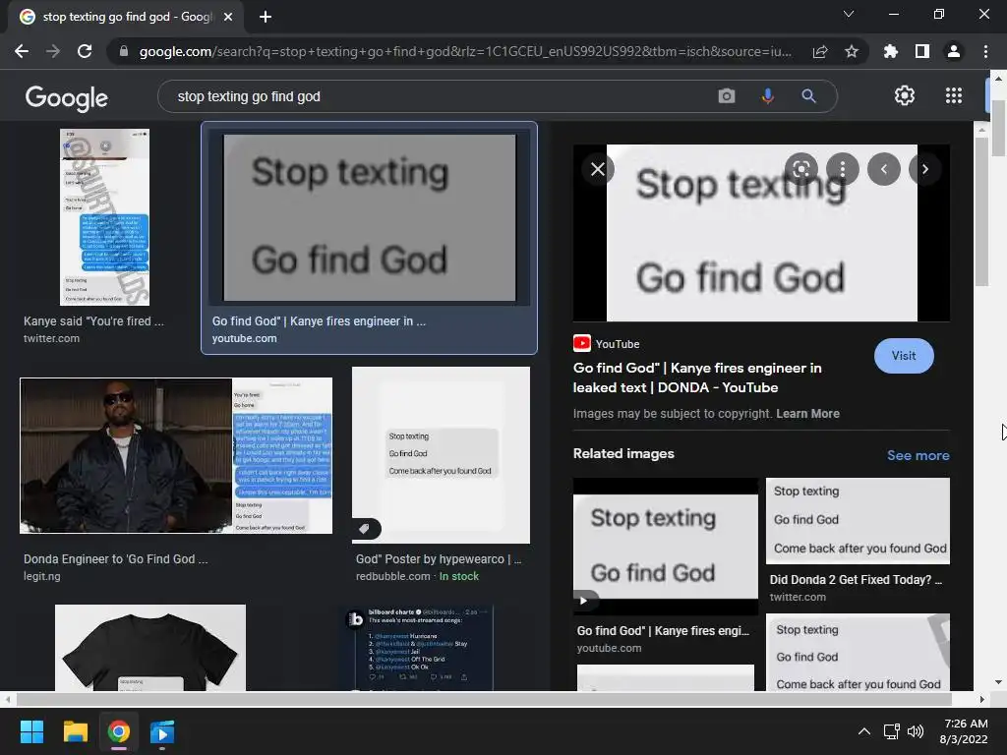Select Twitter 'Kanye said You're fired' thumbnail
1007x755 pixels.
[x=104, y=217]
